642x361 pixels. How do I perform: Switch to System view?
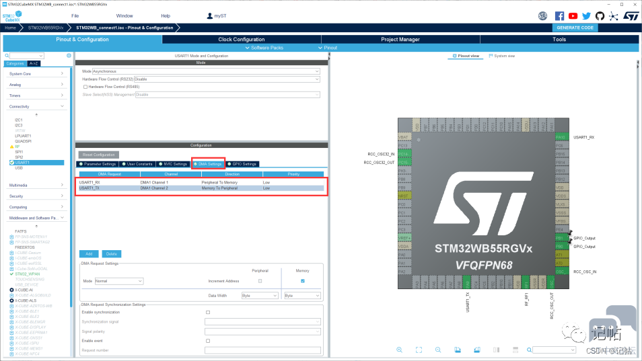(502, 56)
